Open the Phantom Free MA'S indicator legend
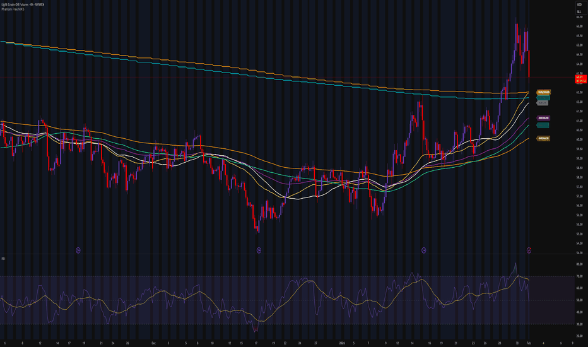This screenshot has width=588, height=347. (x=13, y=9)
